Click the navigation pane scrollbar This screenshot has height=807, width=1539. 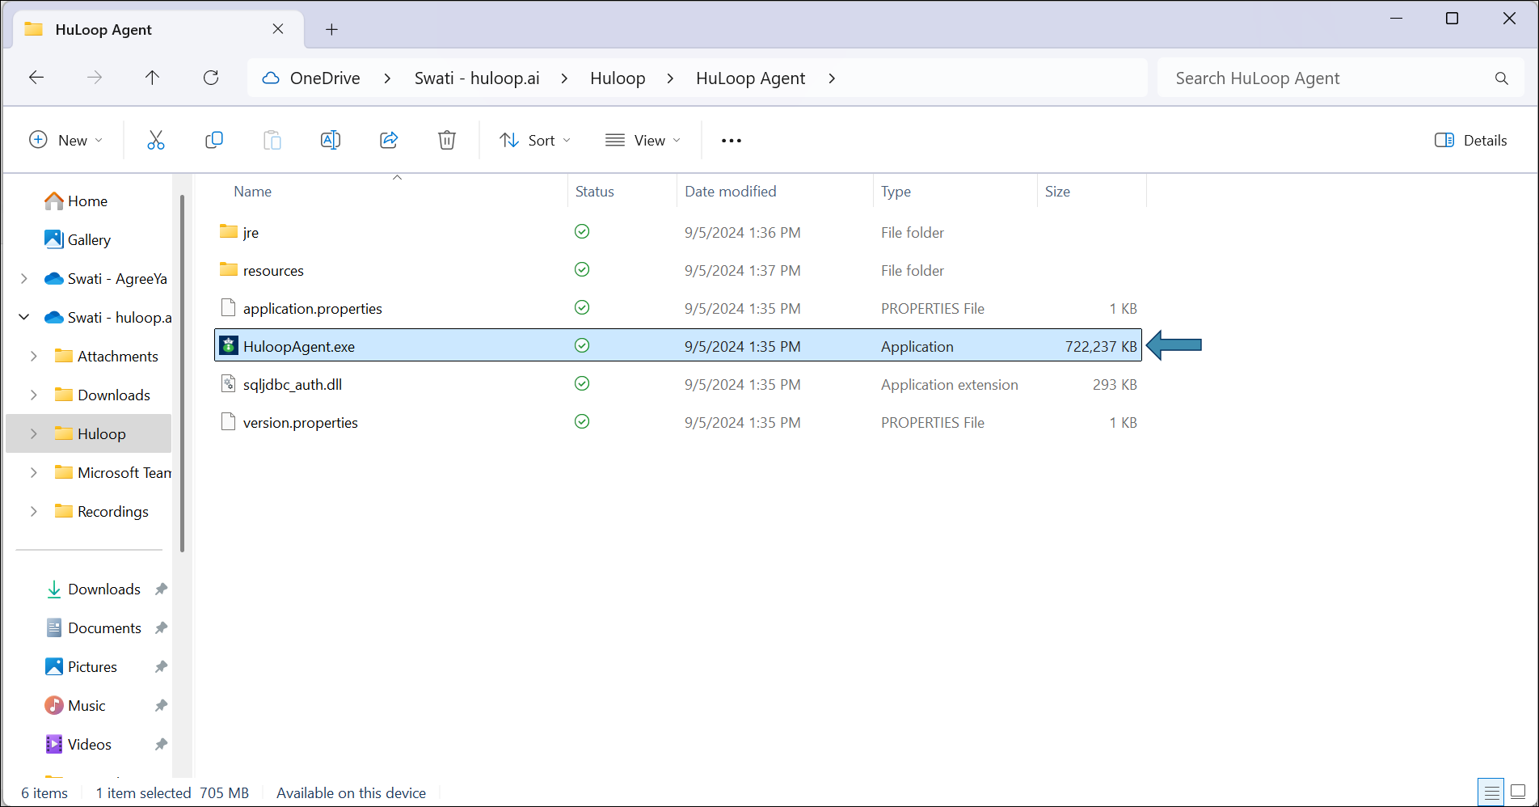182,372
